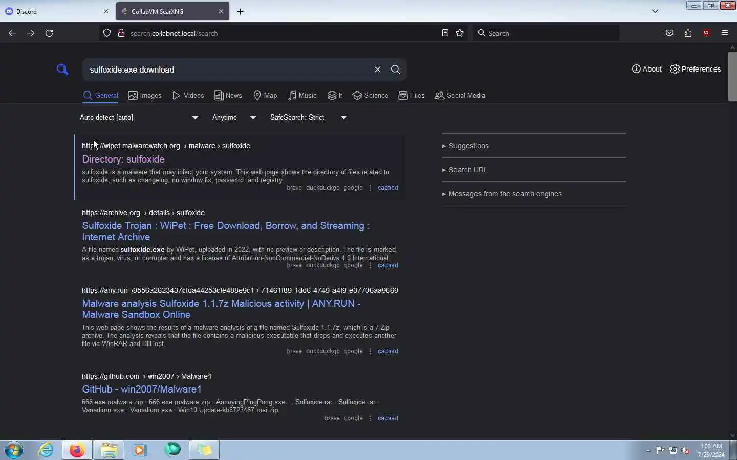Open Sulfoxide Trojan Internet Archive result

pyautogui.click(x=226, y=232)
